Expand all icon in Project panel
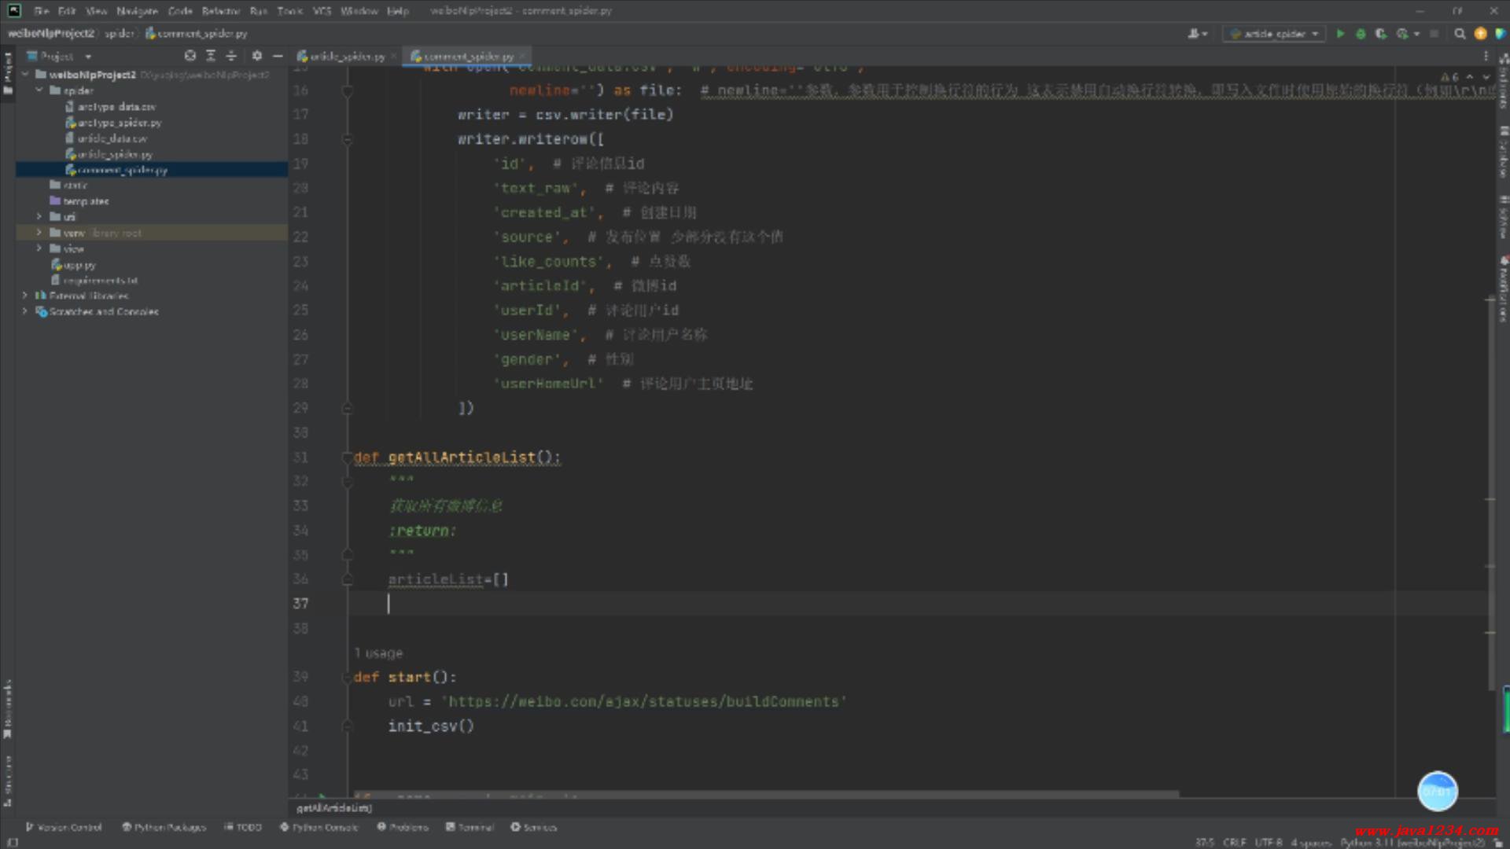 point(210,56)
